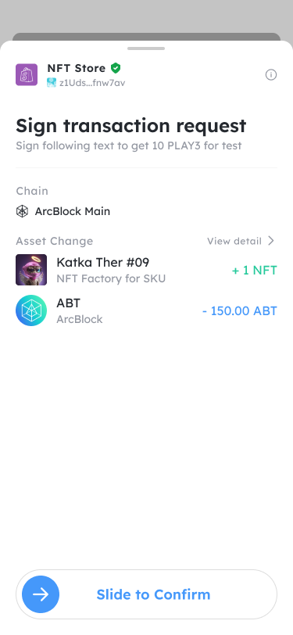This screenshot has height=635, width=293.
Task: Tap the info icon at top right
Action: tap(271, 75)
